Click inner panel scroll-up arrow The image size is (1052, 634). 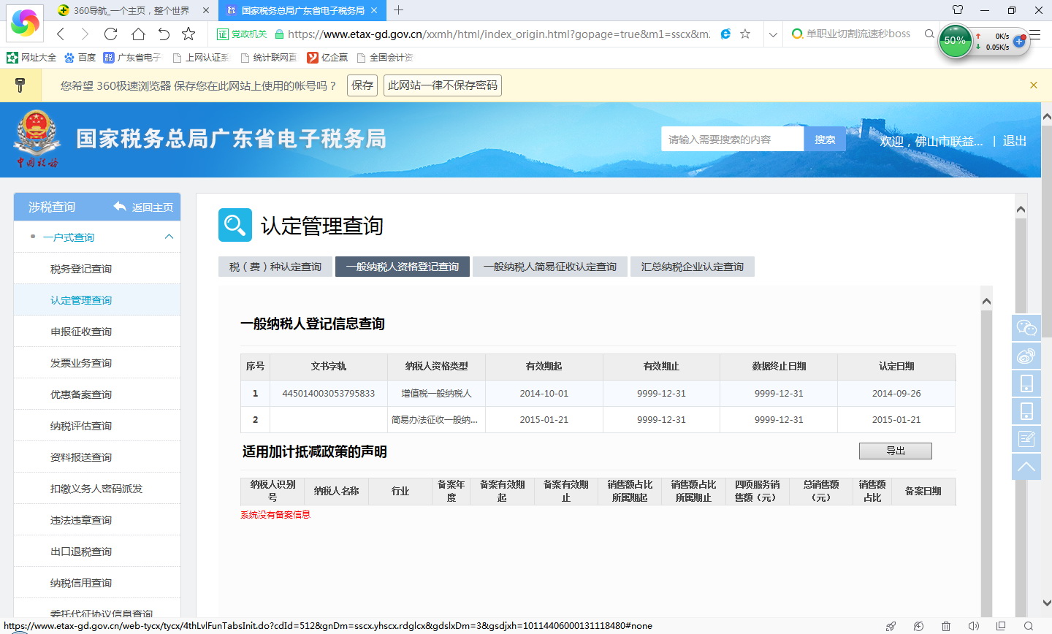(x=986, y=301)
